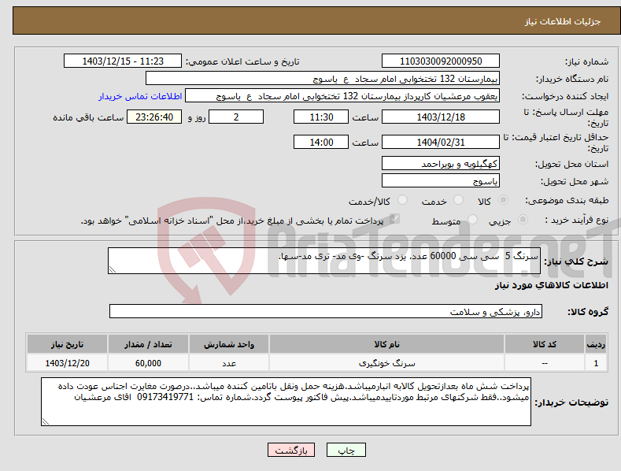Image resolution: width=621 pixels, height=471 pixels.
Task: Click the کد کالا column header
Action: pyautogui.click(x=545, y=344)
